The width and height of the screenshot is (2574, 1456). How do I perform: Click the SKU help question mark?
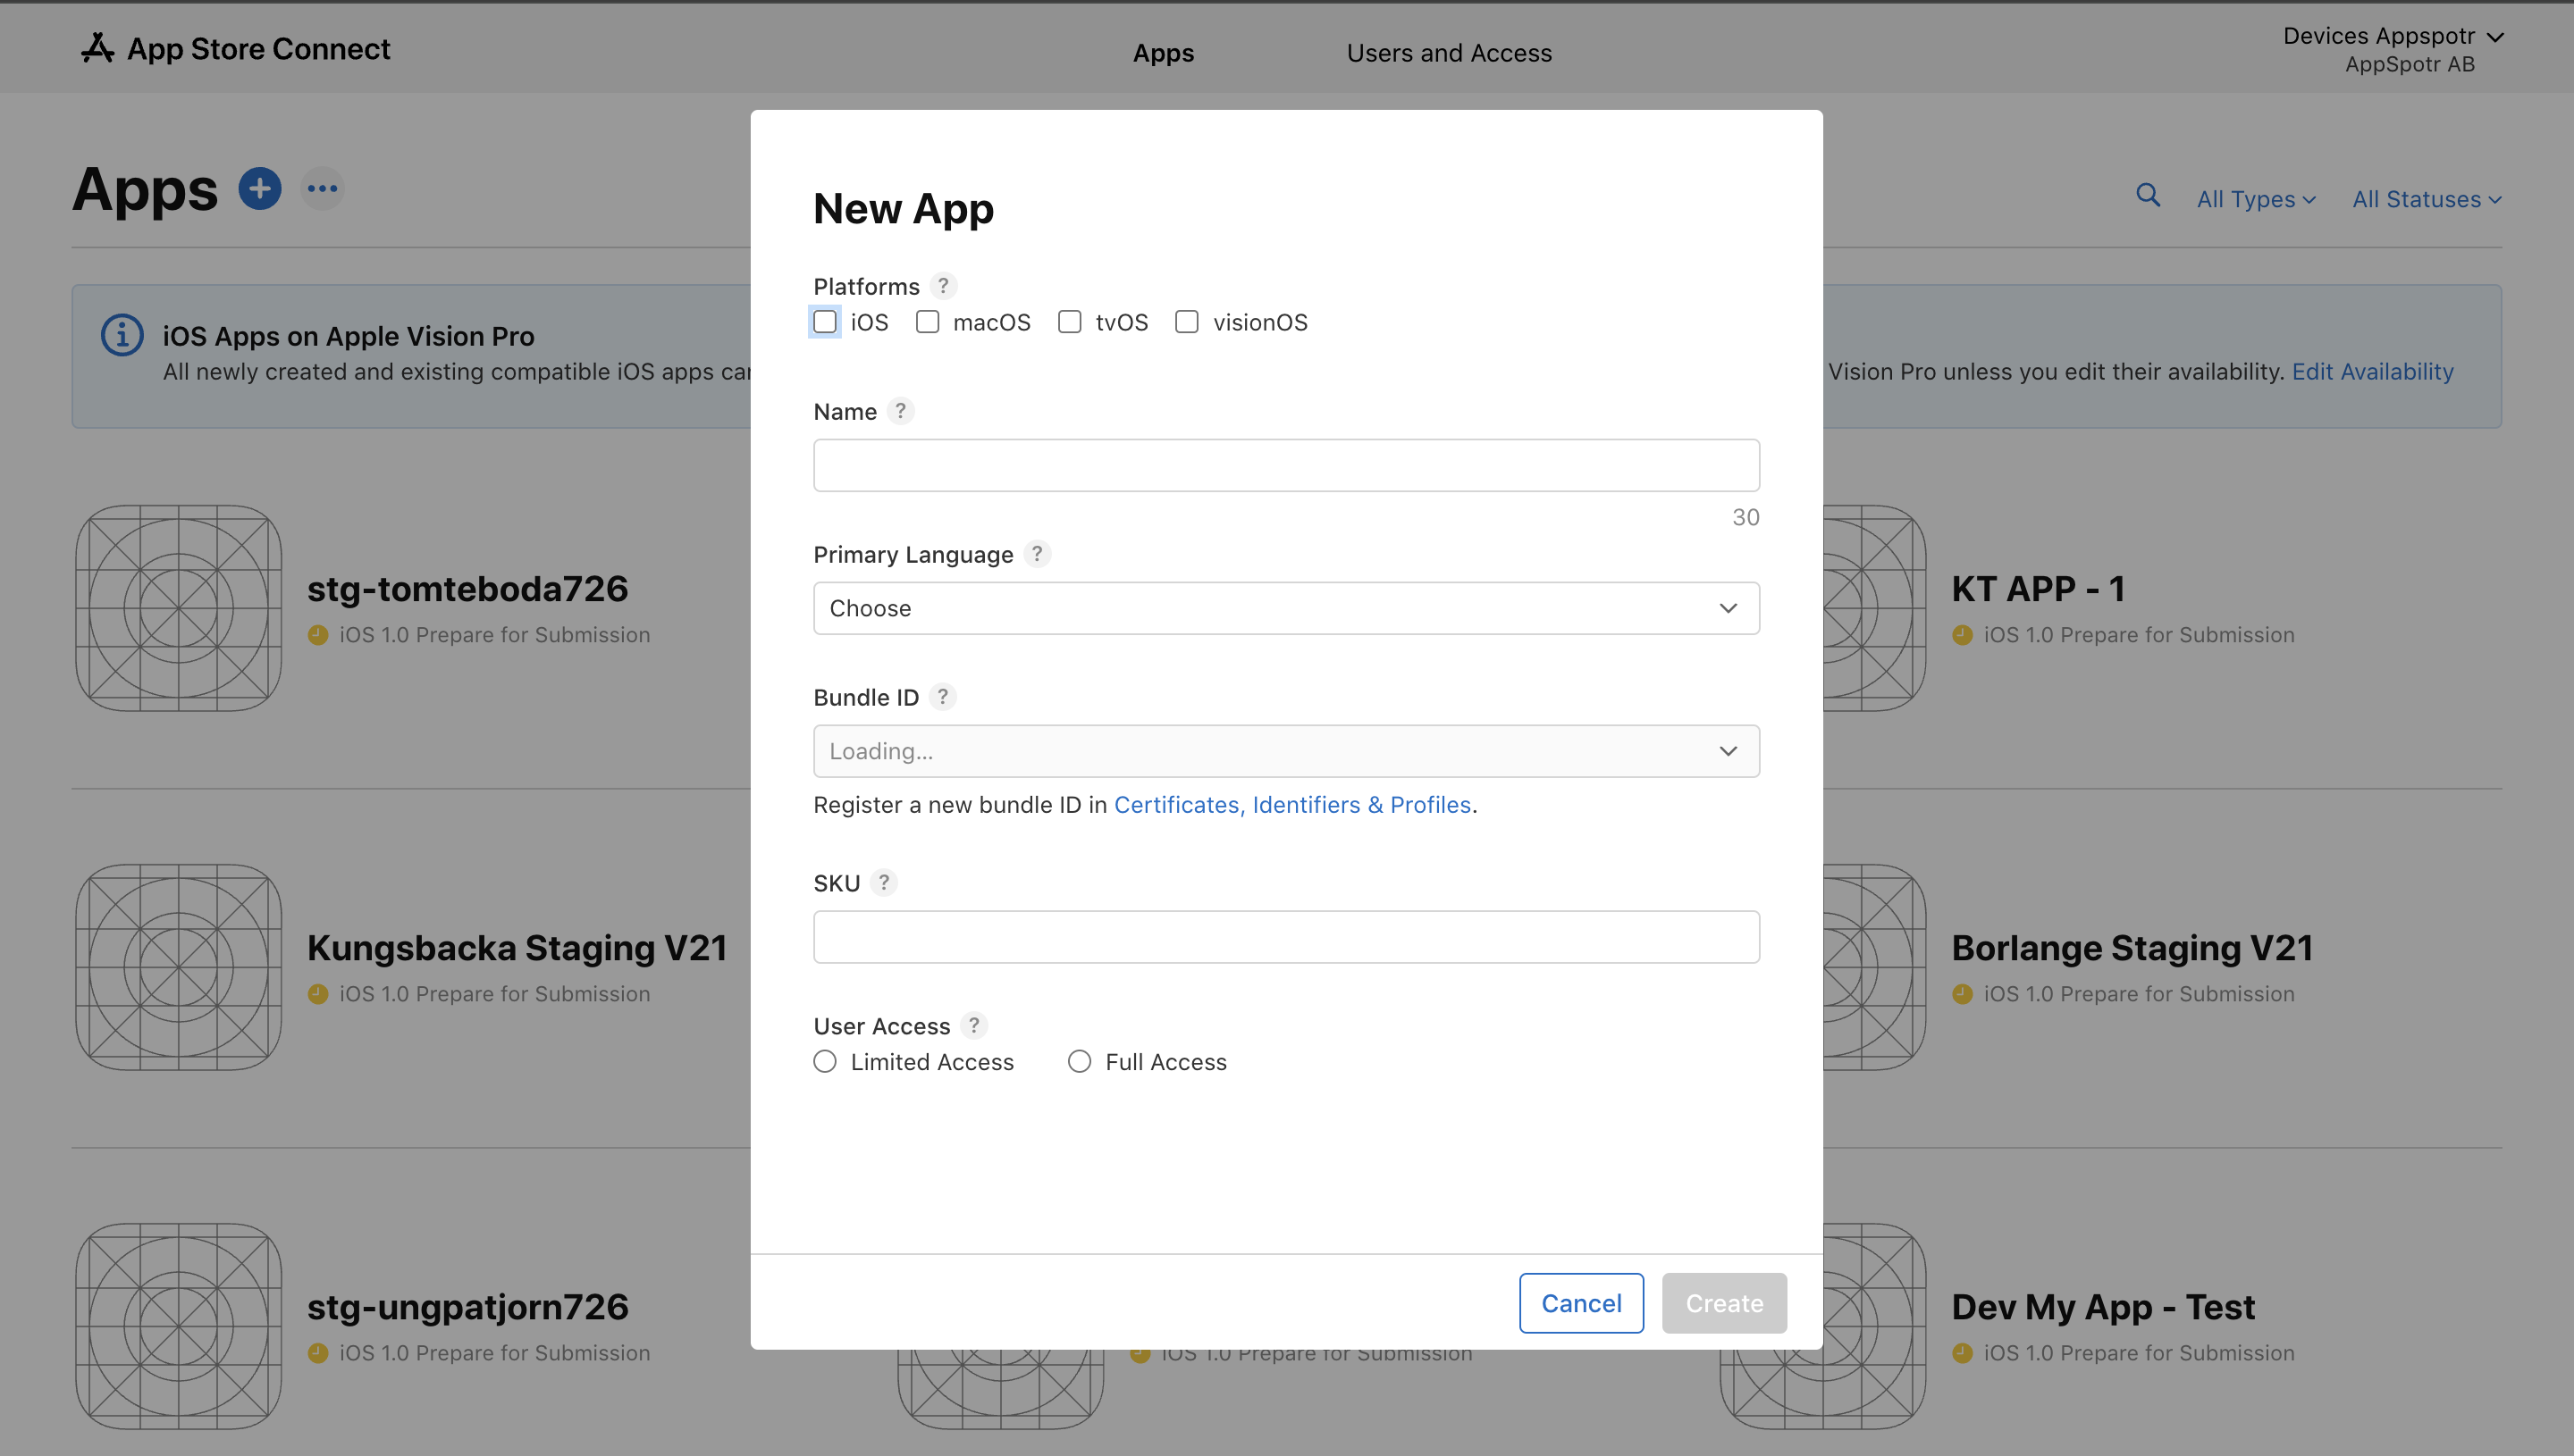(x=883, y=883)
